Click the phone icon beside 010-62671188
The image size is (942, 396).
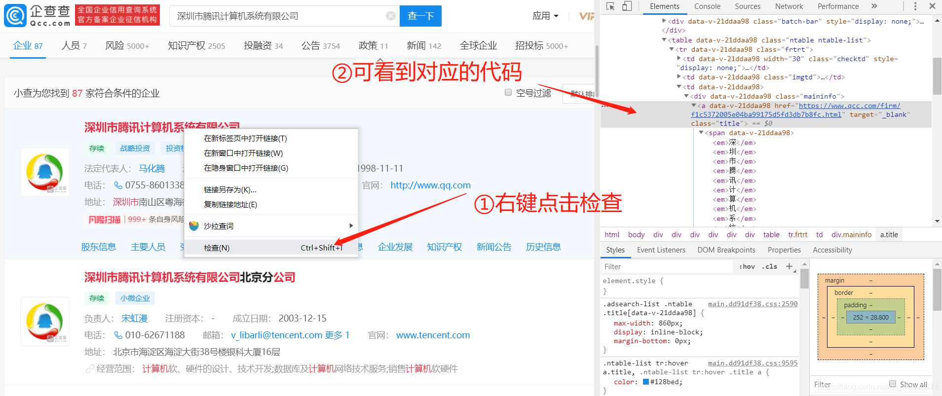(118, 335)
